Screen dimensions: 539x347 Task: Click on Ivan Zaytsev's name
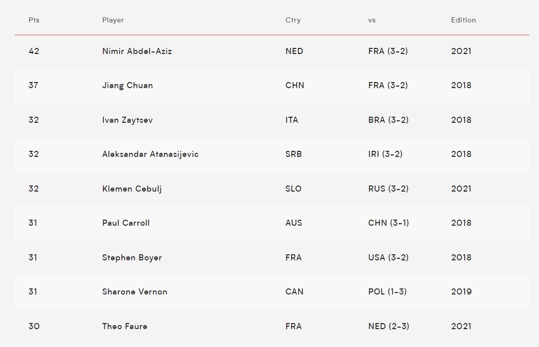[127, 120]
